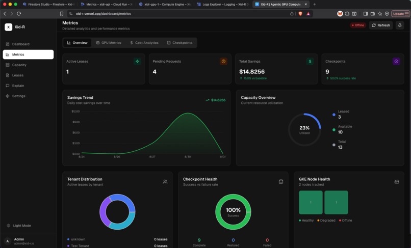Click the first green GKE node tile
This screenshot has width=411, height=248.
click(311, 203)
